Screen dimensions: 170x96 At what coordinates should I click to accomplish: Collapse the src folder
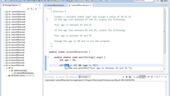[x=7, y=68]
